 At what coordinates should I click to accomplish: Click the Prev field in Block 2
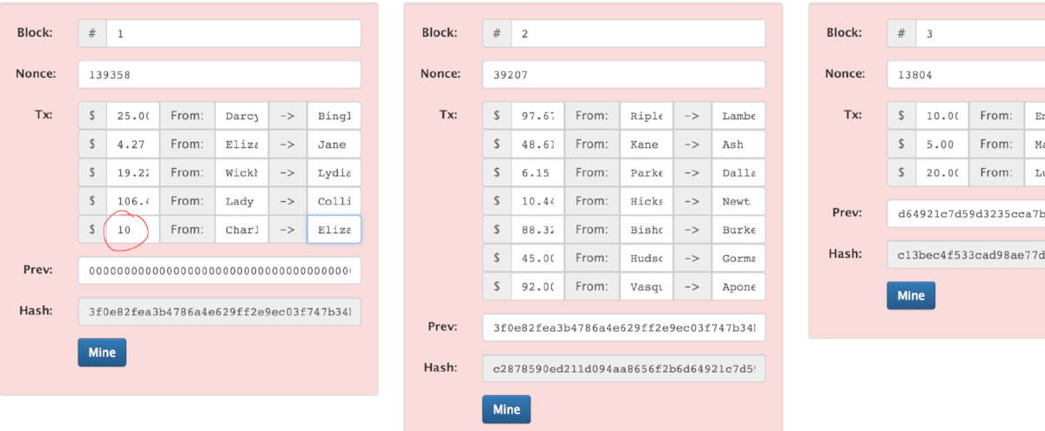(624, 327)
